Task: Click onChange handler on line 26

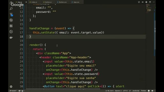Action: coord(69,70)
